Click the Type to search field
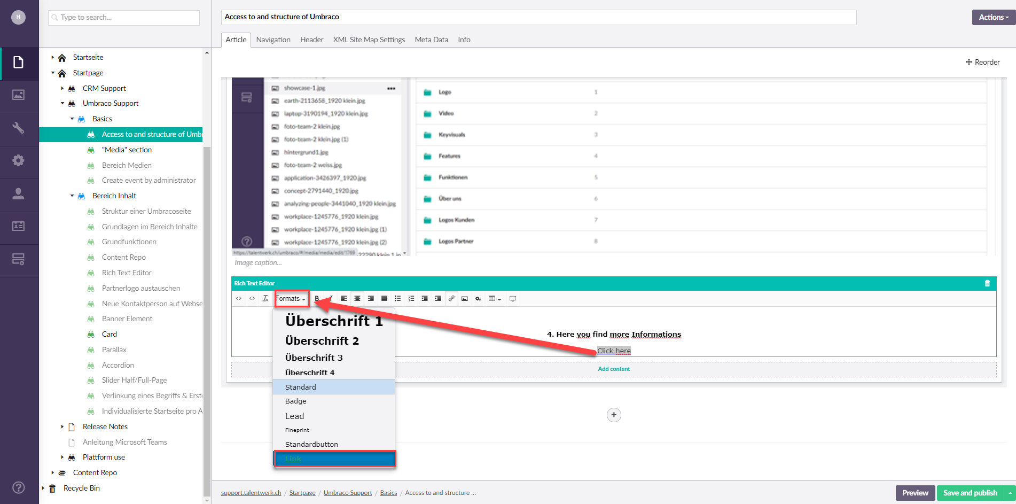 click(124, 17)
